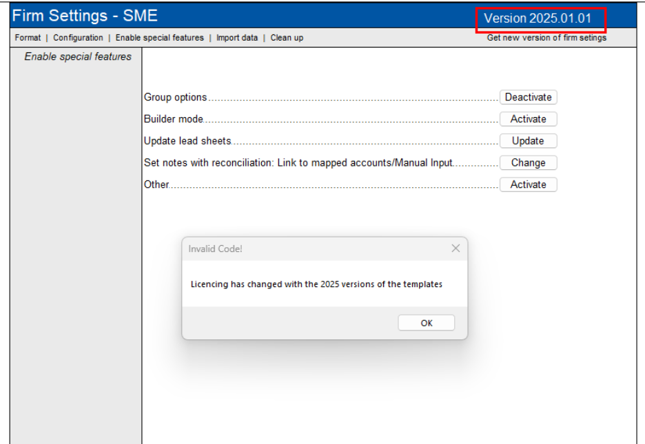Image resolution: width=645 pixels, height=444 pixels.
Task: Activate the Other feature
Action: tap(528, 184)
